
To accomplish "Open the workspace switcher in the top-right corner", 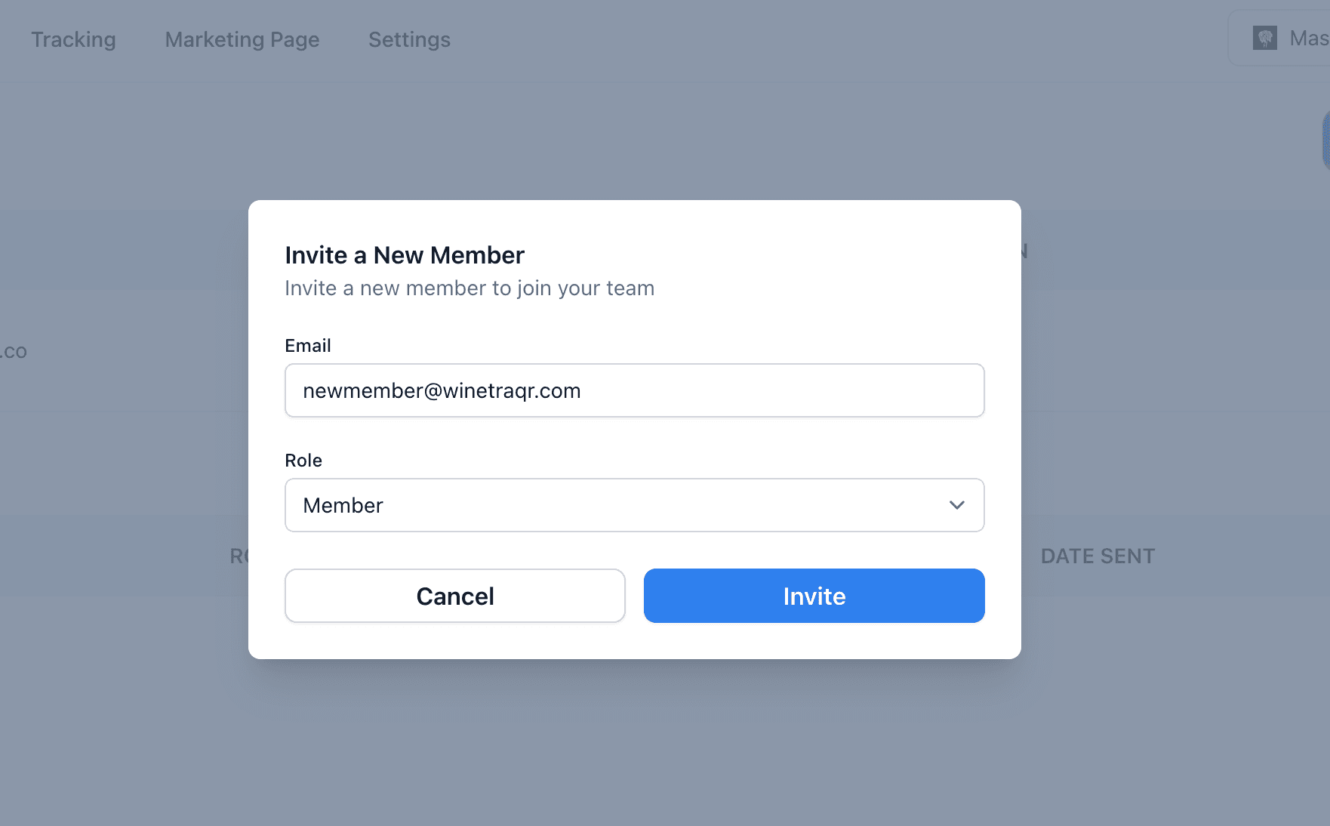I will pos(1291,37).
